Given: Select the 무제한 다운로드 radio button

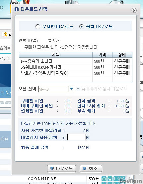Looking at the screenshot, I should click(38, 27).
